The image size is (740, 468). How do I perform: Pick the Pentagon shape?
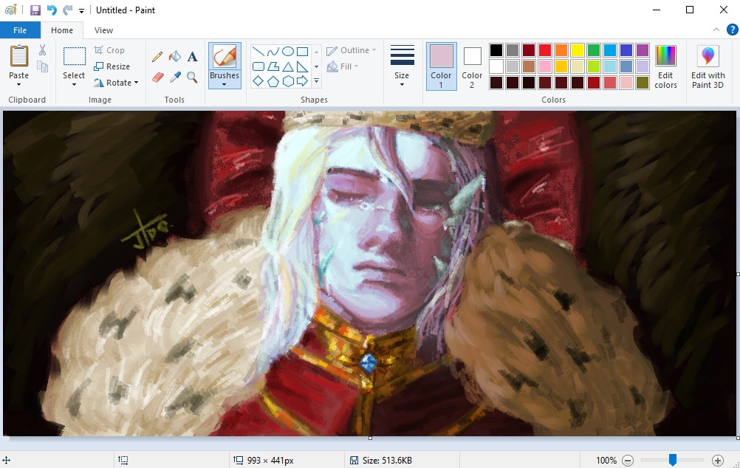click(x=273, y=81)
